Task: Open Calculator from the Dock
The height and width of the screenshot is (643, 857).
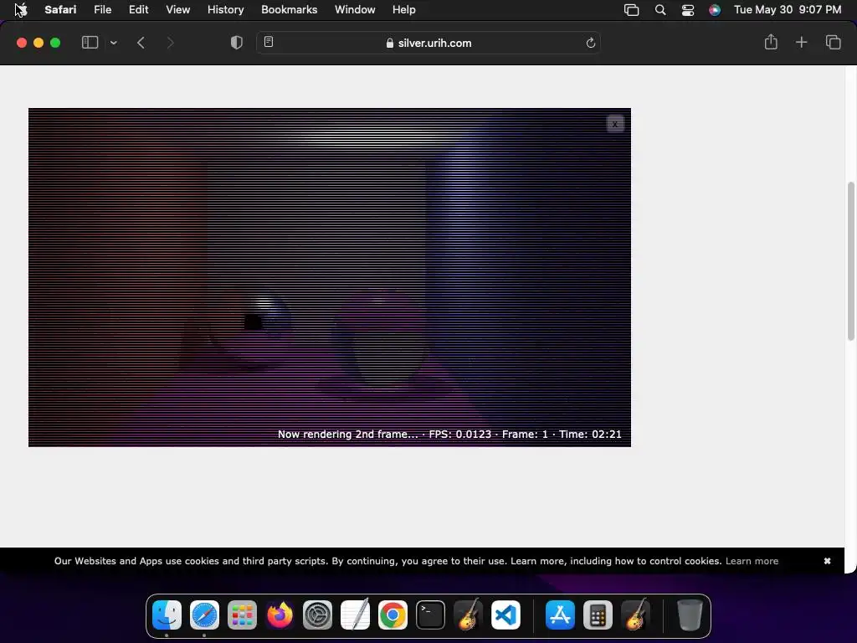Action: tap(598, 615)
